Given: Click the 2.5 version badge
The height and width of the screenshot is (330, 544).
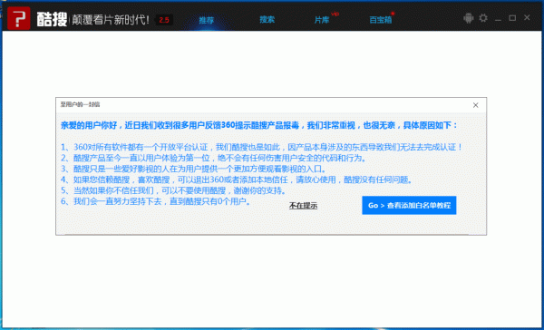Looking at the screenshot, I should click(164, 20).
